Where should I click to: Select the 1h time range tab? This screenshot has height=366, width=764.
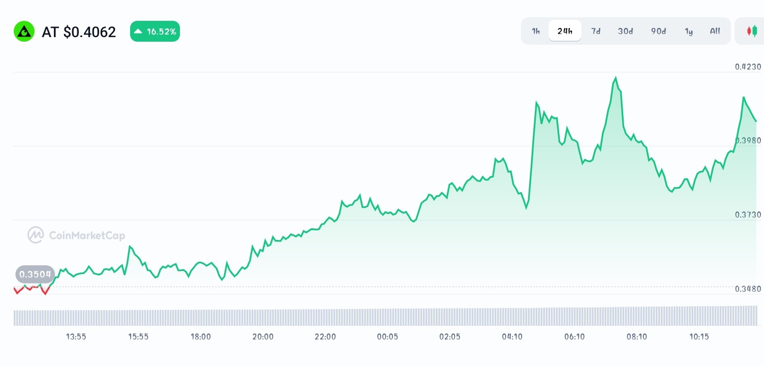coord(536,31)
